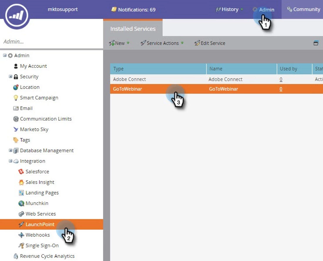This screenshot has width=323, height=261.
Task: Click the Webhooks icon
Action: point(21,235)
